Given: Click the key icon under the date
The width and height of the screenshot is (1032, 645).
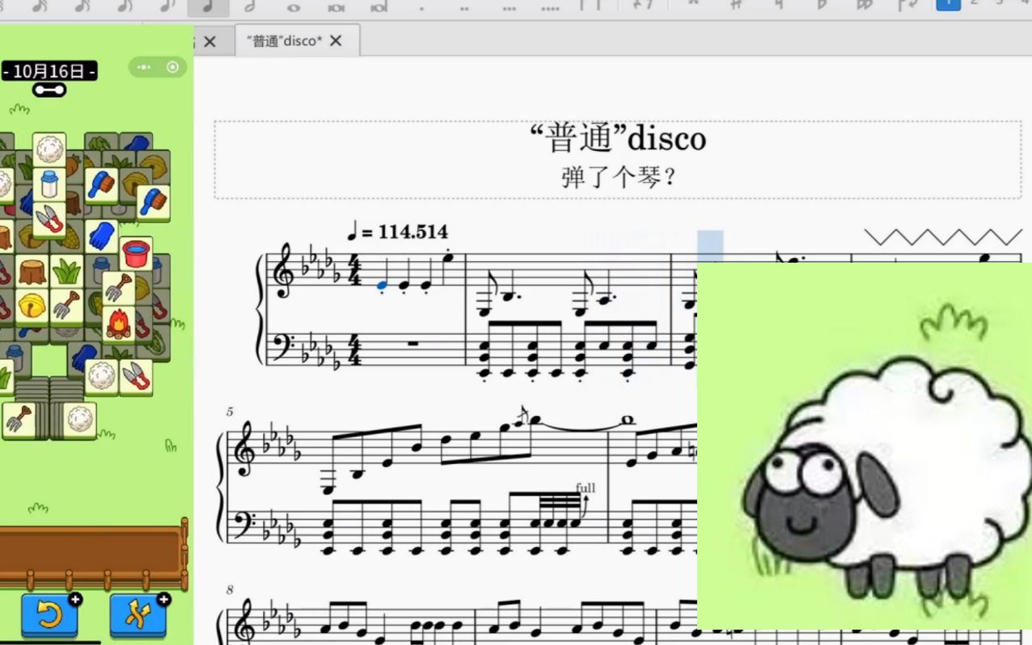Looking at the screenshot, I should [x=49, y=91].
